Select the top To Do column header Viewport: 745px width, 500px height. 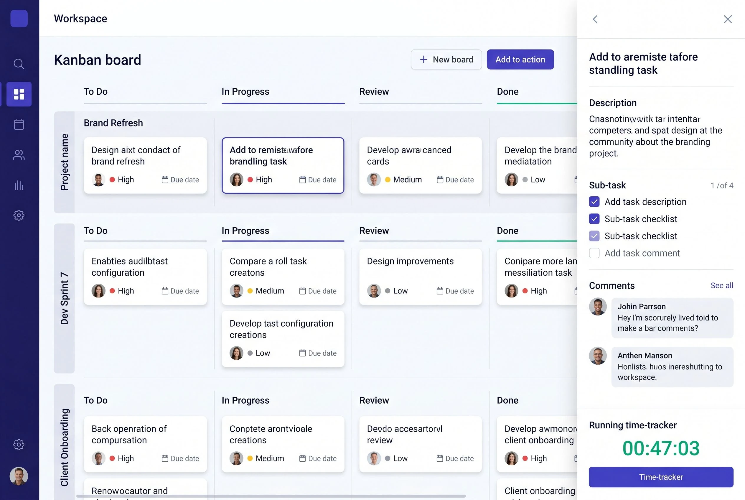coord(96,91)
